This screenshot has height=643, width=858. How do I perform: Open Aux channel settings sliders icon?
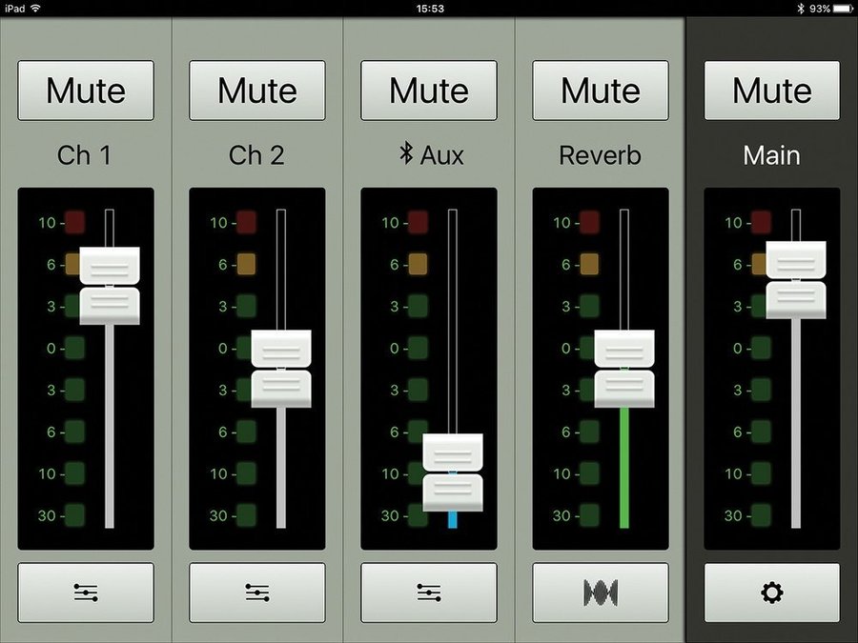429,593
